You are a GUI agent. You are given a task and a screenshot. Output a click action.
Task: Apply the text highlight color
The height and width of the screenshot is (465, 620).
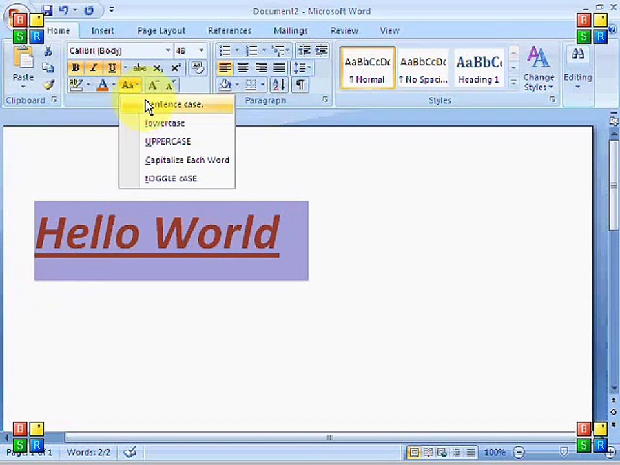76,85
